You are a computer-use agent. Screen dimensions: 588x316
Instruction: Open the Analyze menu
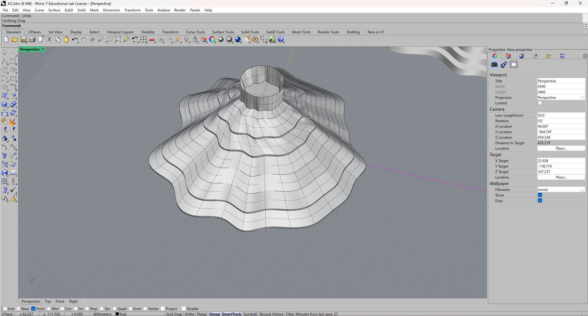(163, 10)
